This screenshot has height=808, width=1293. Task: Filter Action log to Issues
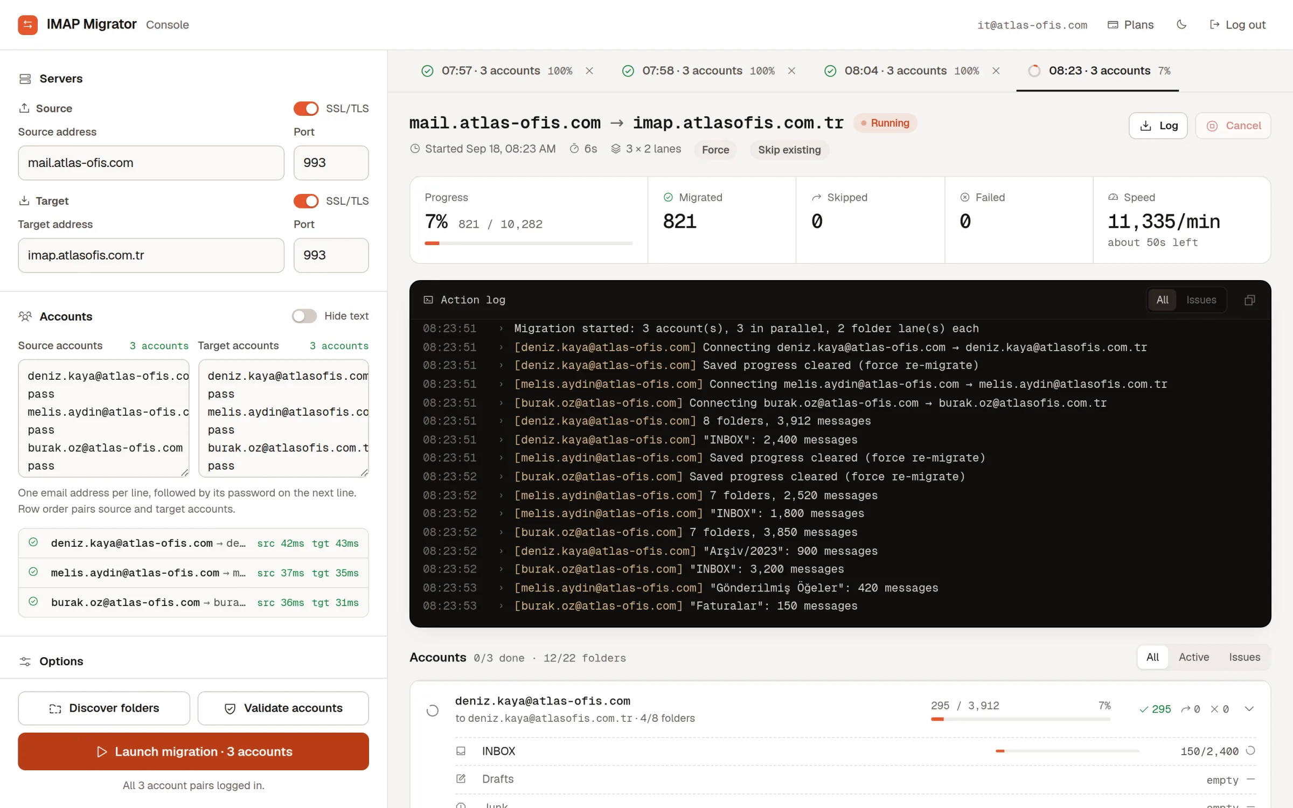[1201, 299]
